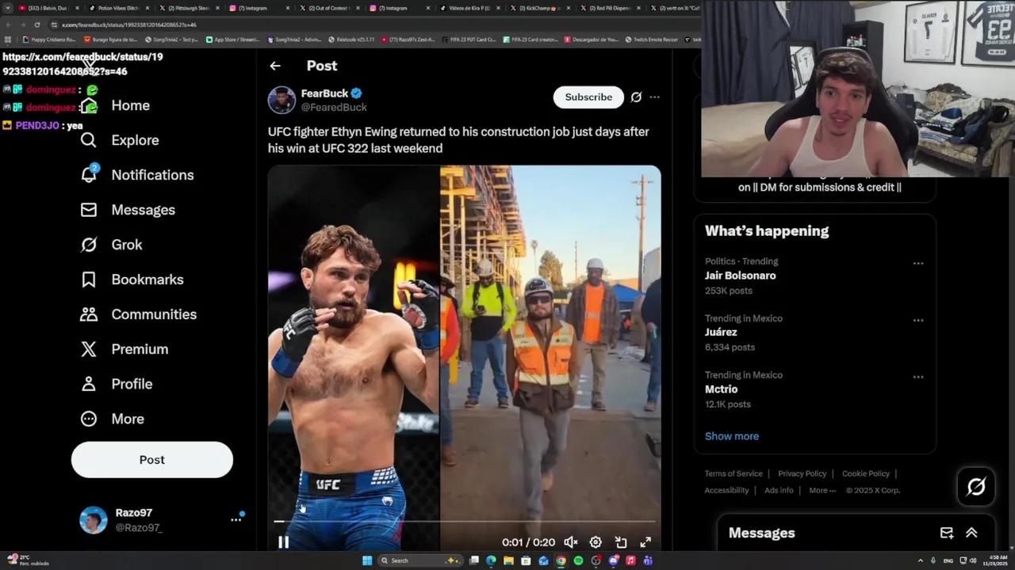Open Profile icon in sidebar
The height and width of the screenshot is (570, 1015).
pos(89,384)
